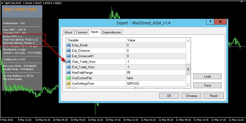
Task: Click the End_Trade_Hour variable name
Action: click(x=83, y=67)
